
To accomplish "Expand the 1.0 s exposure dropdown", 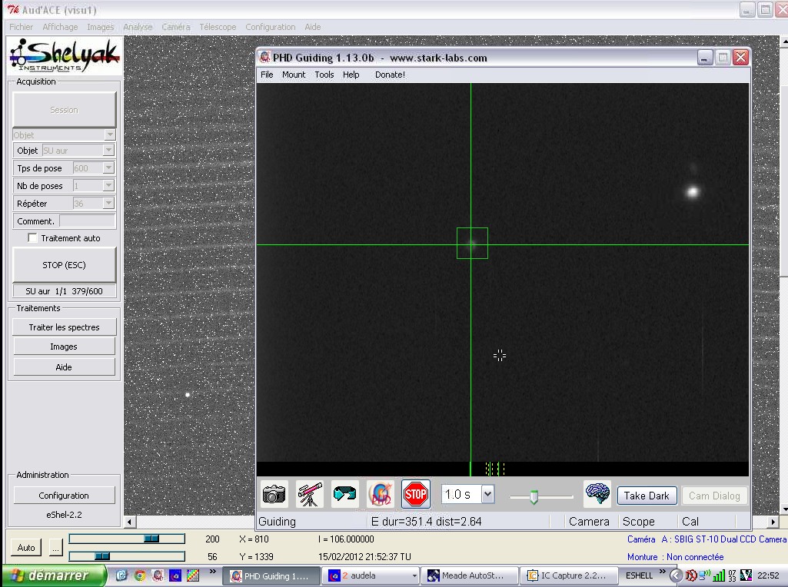I will click(487, 495).
